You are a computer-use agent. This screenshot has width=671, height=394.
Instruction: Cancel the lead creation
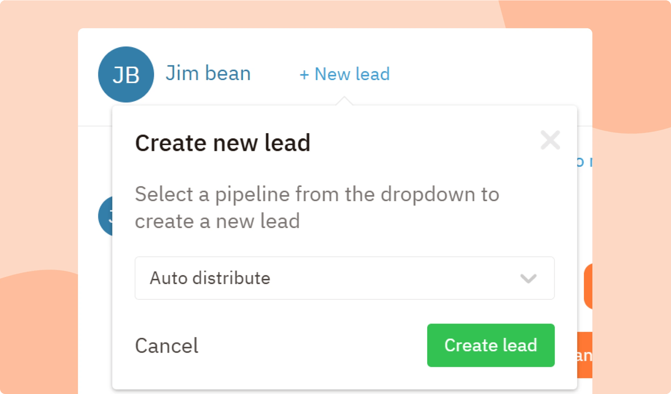pos(166,345)
